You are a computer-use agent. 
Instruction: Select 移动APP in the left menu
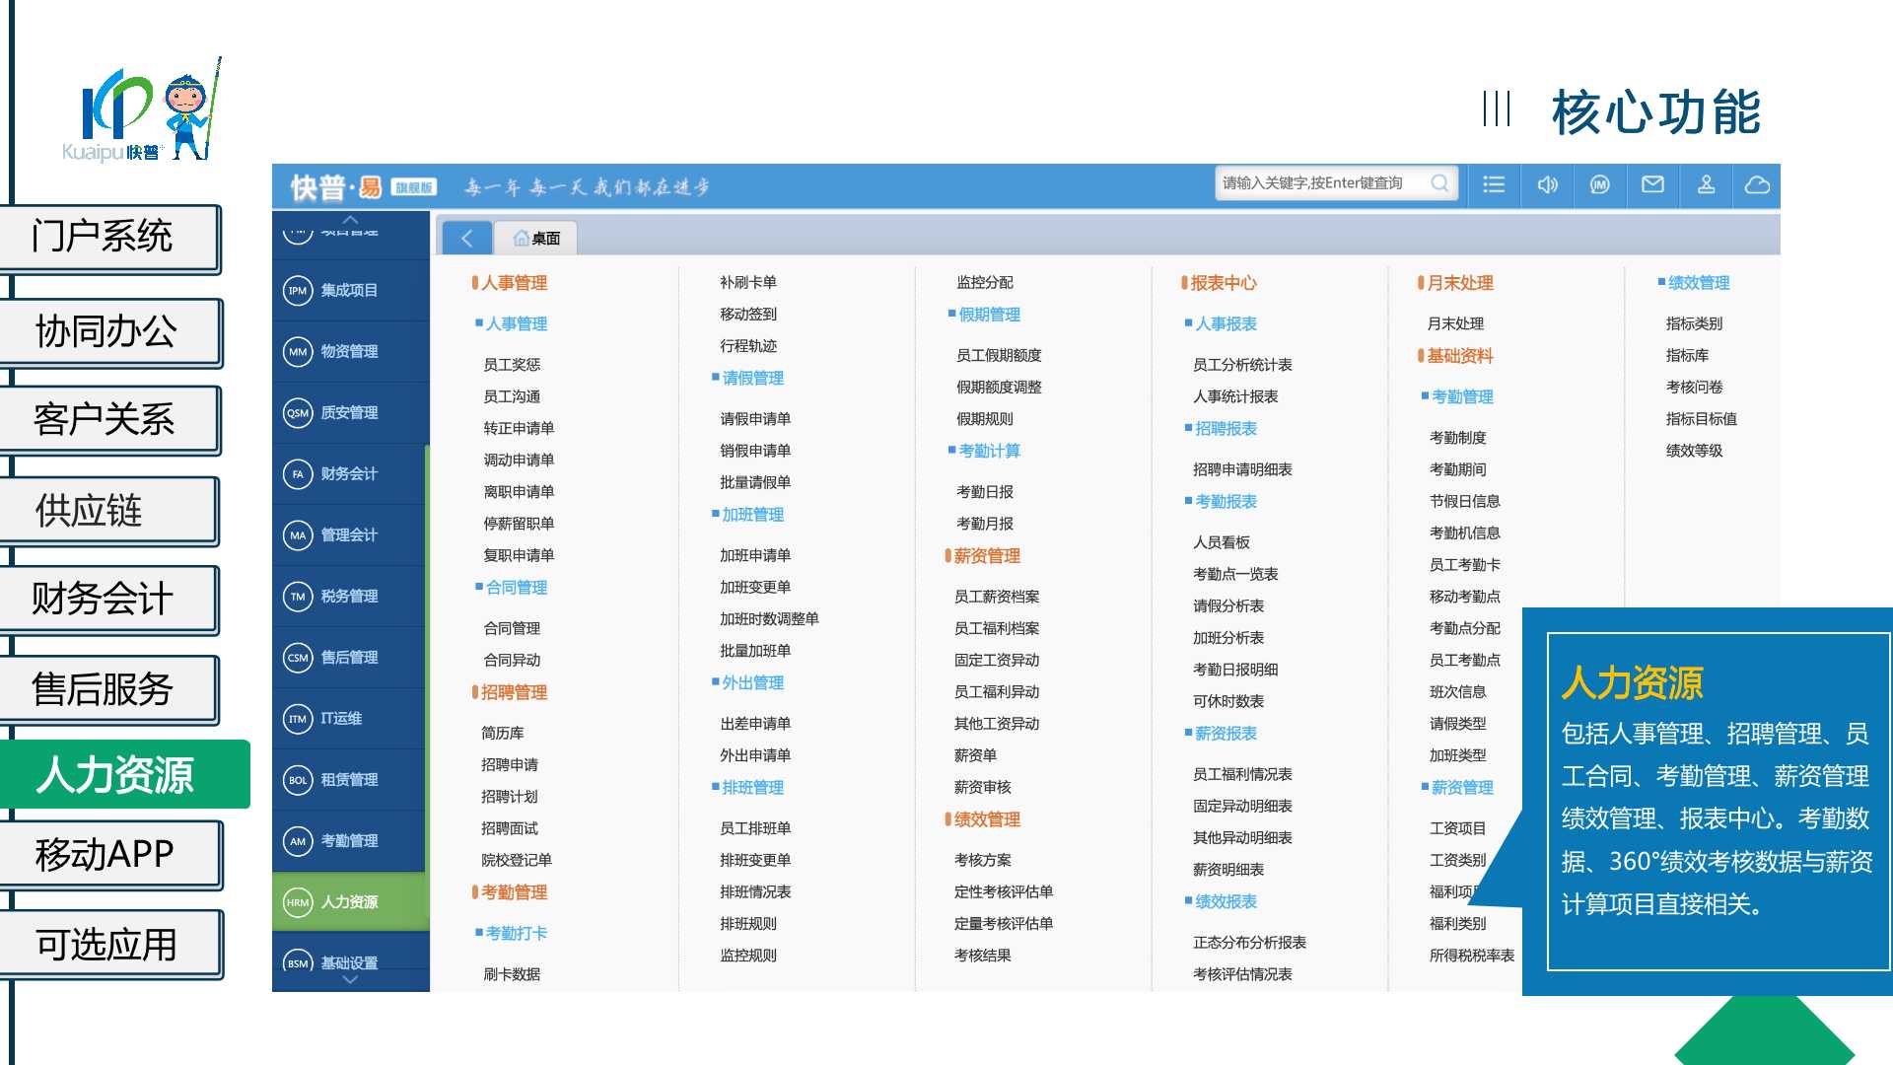click(105, 854)
